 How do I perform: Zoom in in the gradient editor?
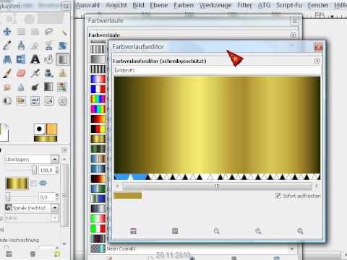click(258, 231)
